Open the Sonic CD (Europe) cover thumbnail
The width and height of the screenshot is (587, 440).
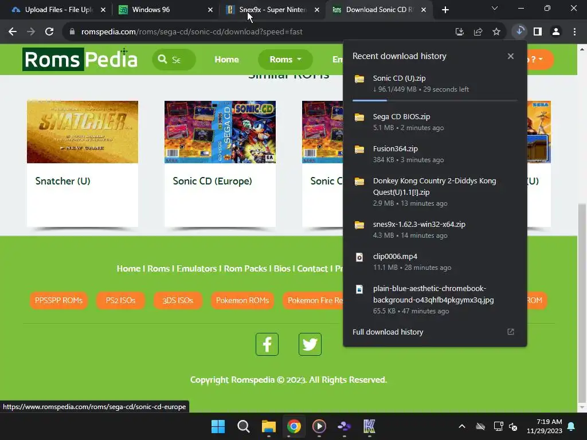point(220,132)
